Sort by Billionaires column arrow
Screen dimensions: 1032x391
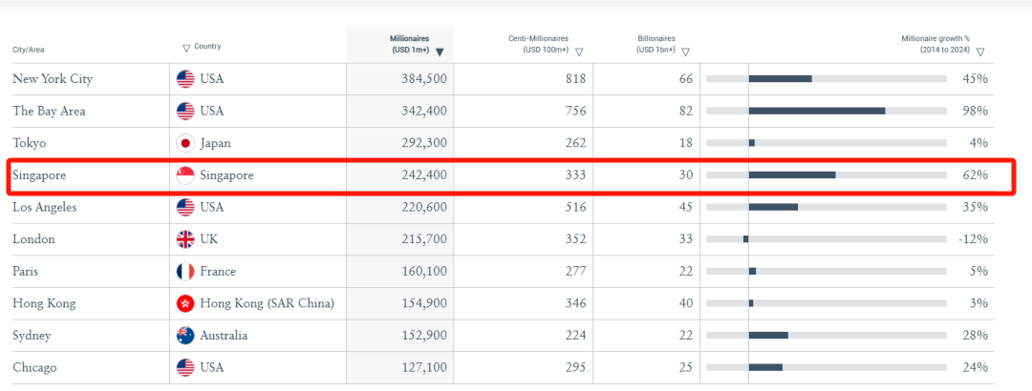pyautogui.click(x=686, y=52)
